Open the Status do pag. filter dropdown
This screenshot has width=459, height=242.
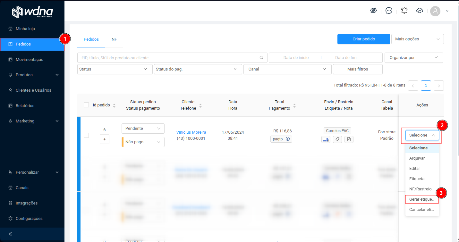pyautogui.click(x=198, y=69)
